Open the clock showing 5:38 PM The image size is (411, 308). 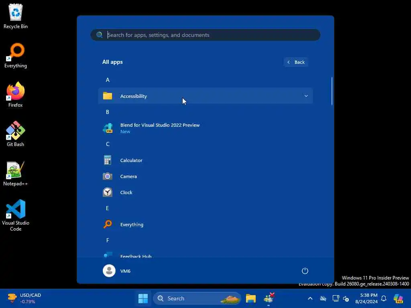[x=366, y=298]
